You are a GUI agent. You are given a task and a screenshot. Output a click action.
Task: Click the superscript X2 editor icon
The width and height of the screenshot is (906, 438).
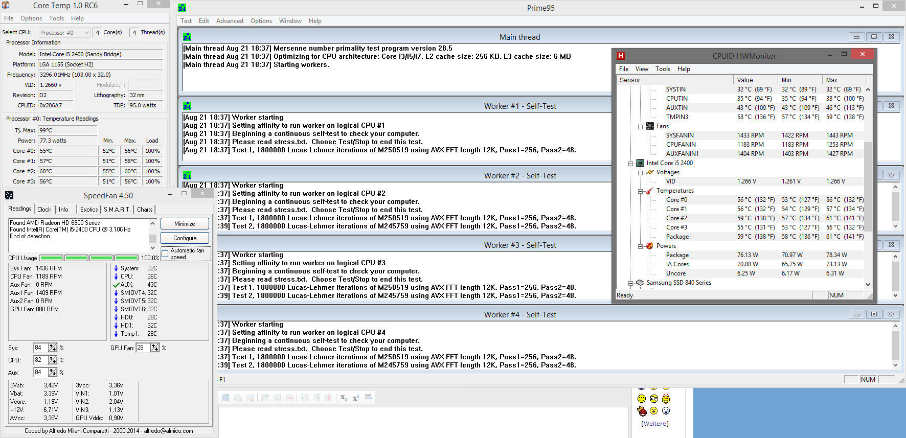coord(356,398)
